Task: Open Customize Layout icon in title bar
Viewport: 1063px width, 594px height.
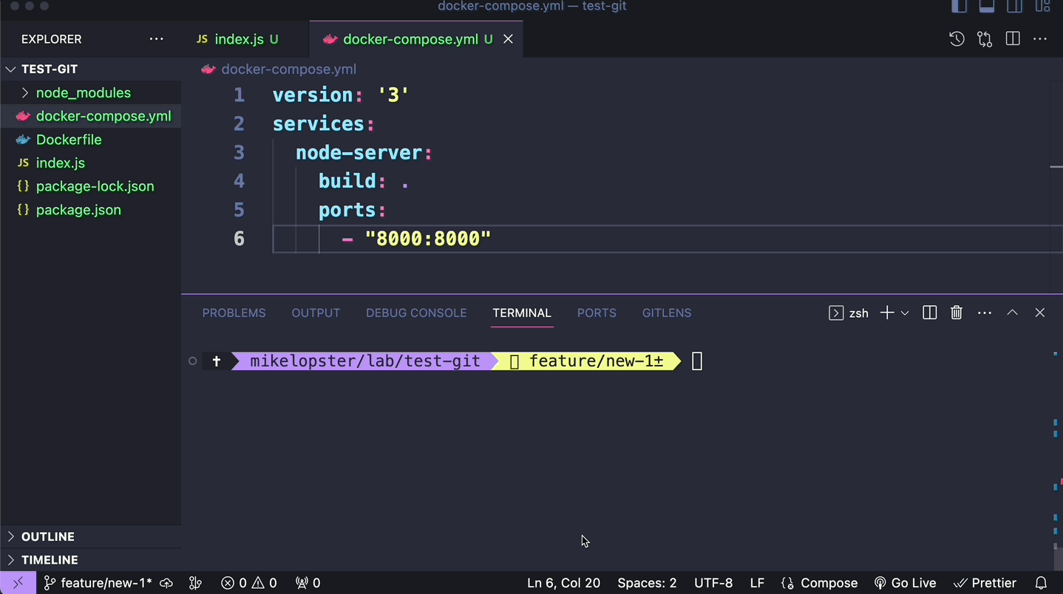Action: [1042, 6]
